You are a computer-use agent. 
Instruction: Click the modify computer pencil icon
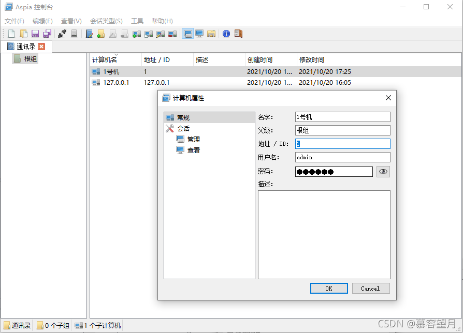(161, 34)
